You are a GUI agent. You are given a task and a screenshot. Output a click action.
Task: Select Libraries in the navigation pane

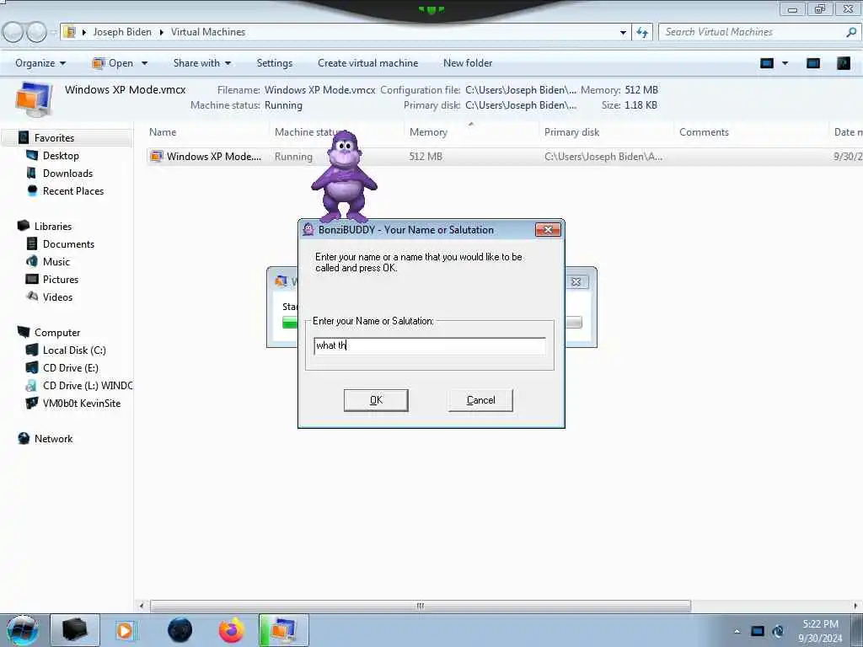pyautogui.click(x=53, y=226)
